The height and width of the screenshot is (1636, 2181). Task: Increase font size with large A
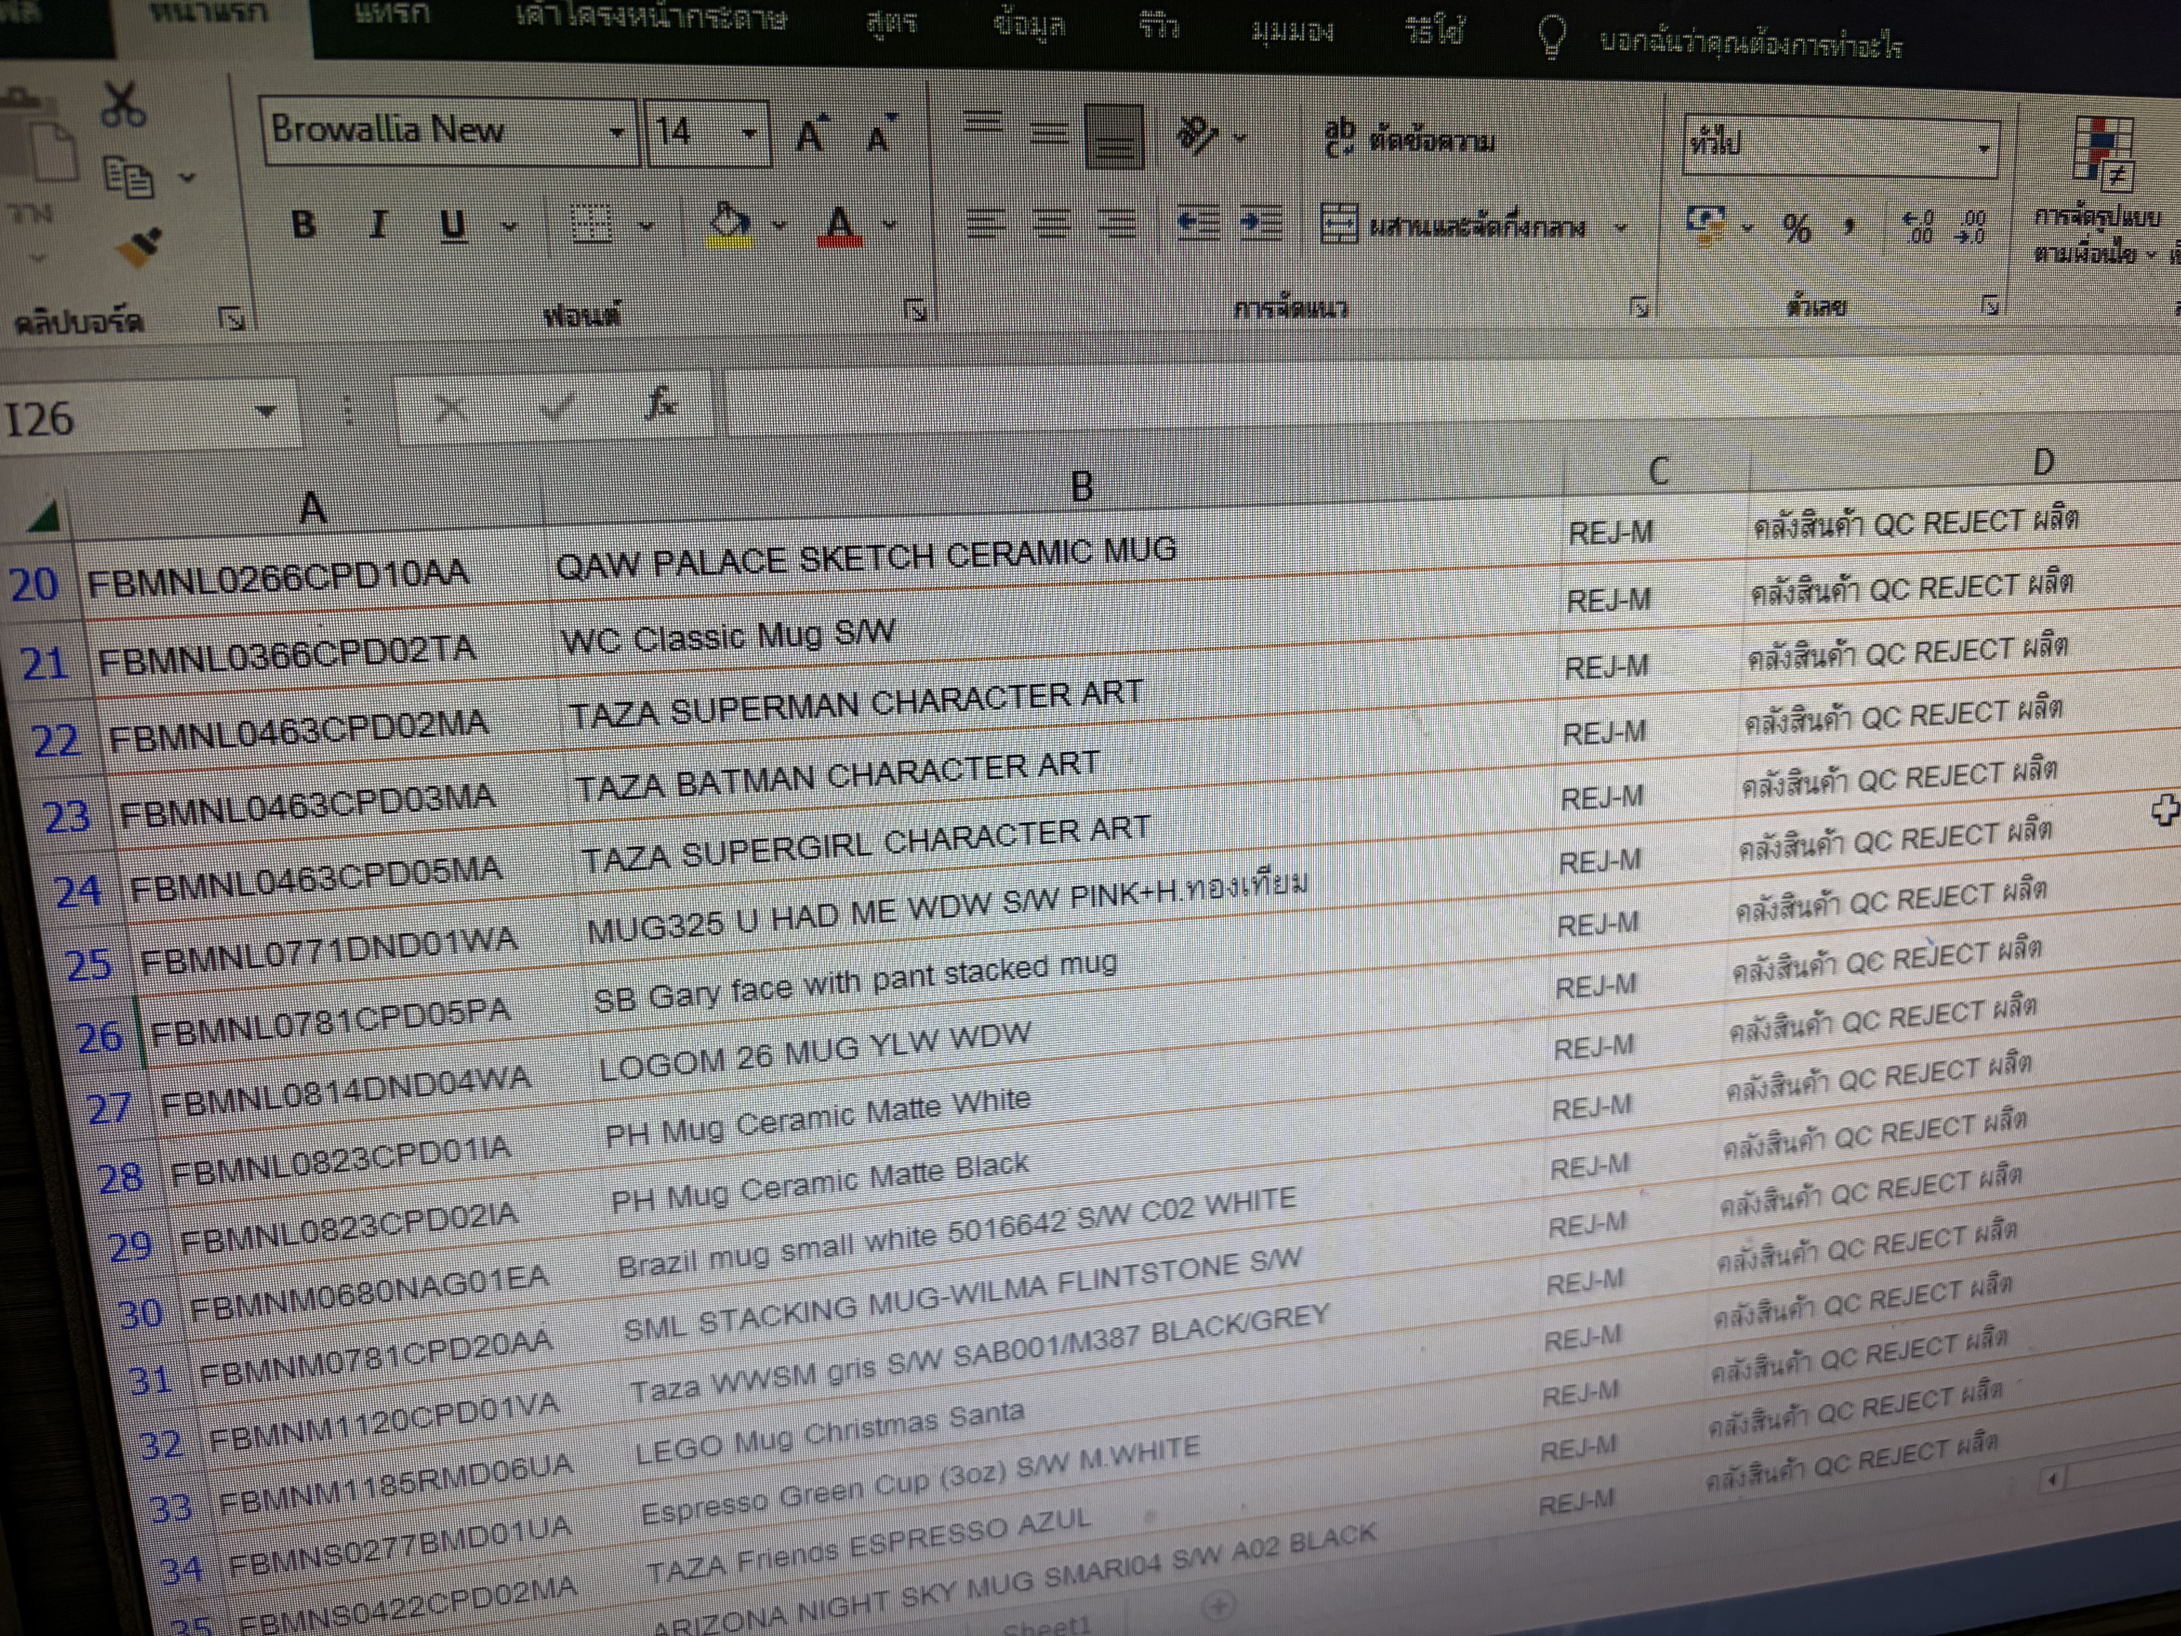[x=813, y=134]
